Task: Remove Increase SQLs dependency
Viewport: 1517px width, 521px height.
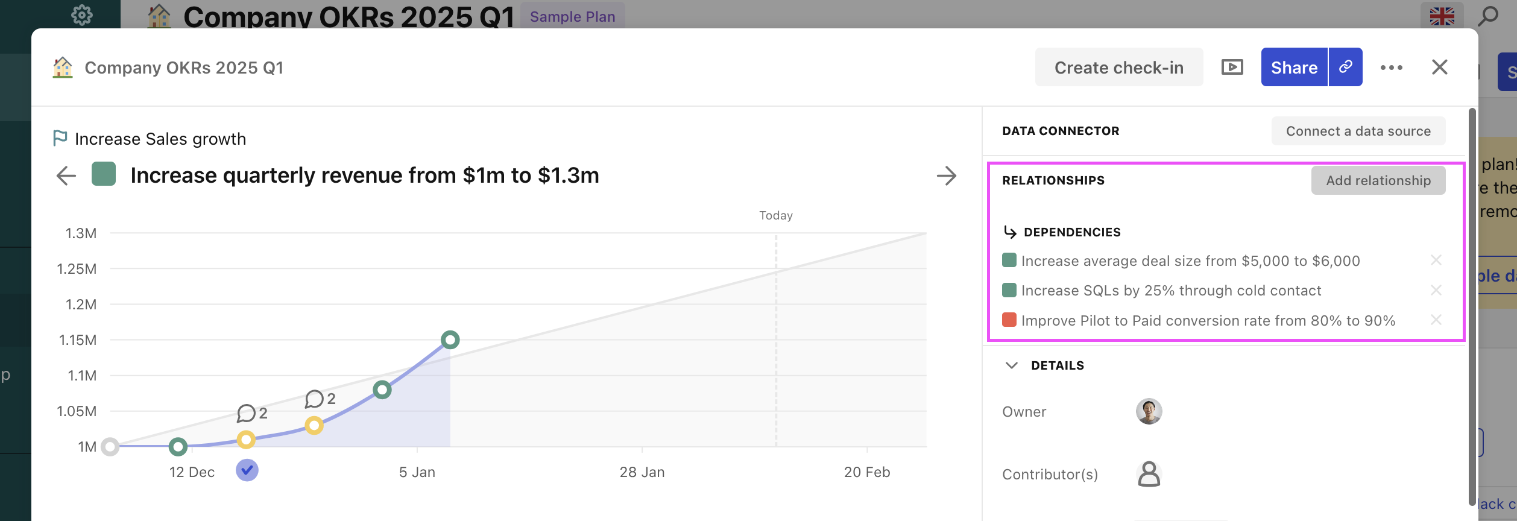Action: [1436, 291]
